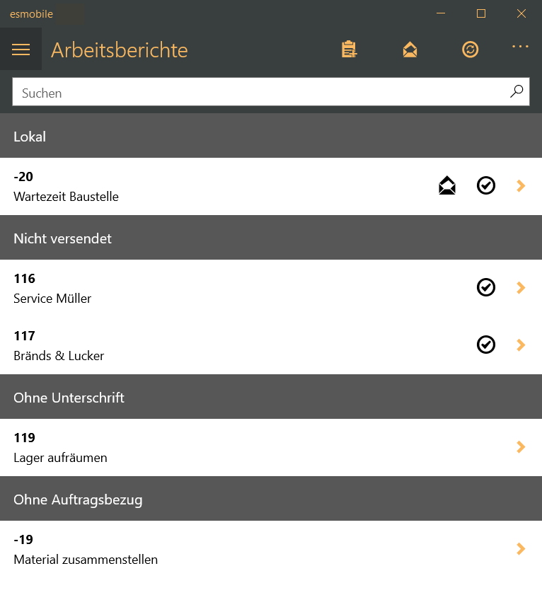The image size is (542, 595).
Task: Open report 117 via arrow chevron
Action: point(521,345)
